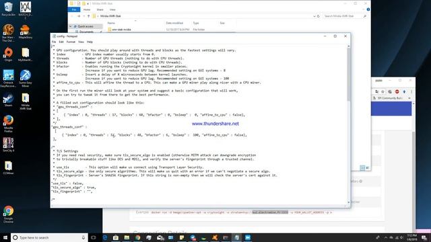Open the CCMiner desktop folder

pos(8,167)
